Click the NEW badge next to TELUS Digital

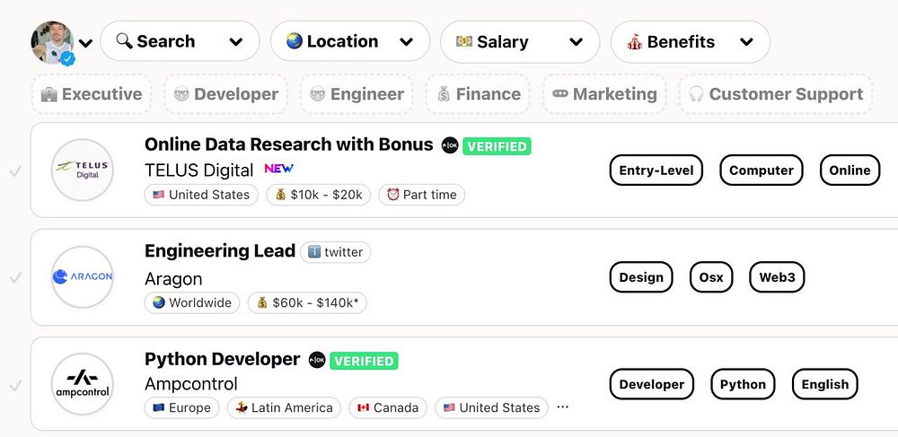278,169
